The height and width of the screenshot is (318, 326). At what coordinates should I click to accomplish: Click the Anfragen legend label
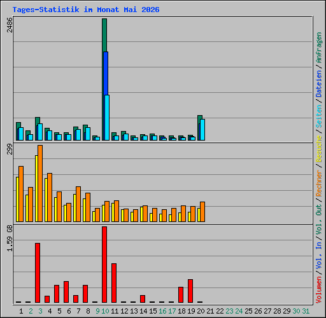point(319,48)
